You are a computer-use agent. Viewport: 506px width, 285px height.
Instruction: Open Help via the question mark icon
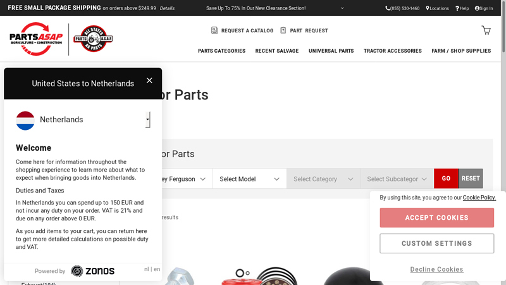(x=457, y=8)
